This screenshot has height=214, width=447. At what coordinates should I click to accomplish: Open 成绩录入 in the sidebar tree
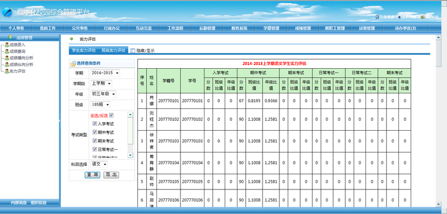17,45
